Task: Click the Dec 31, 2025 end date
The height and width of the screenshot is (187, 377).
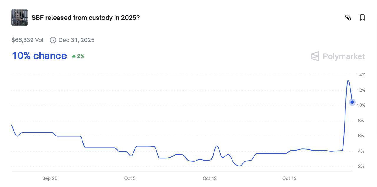Action: coord(76,40)
